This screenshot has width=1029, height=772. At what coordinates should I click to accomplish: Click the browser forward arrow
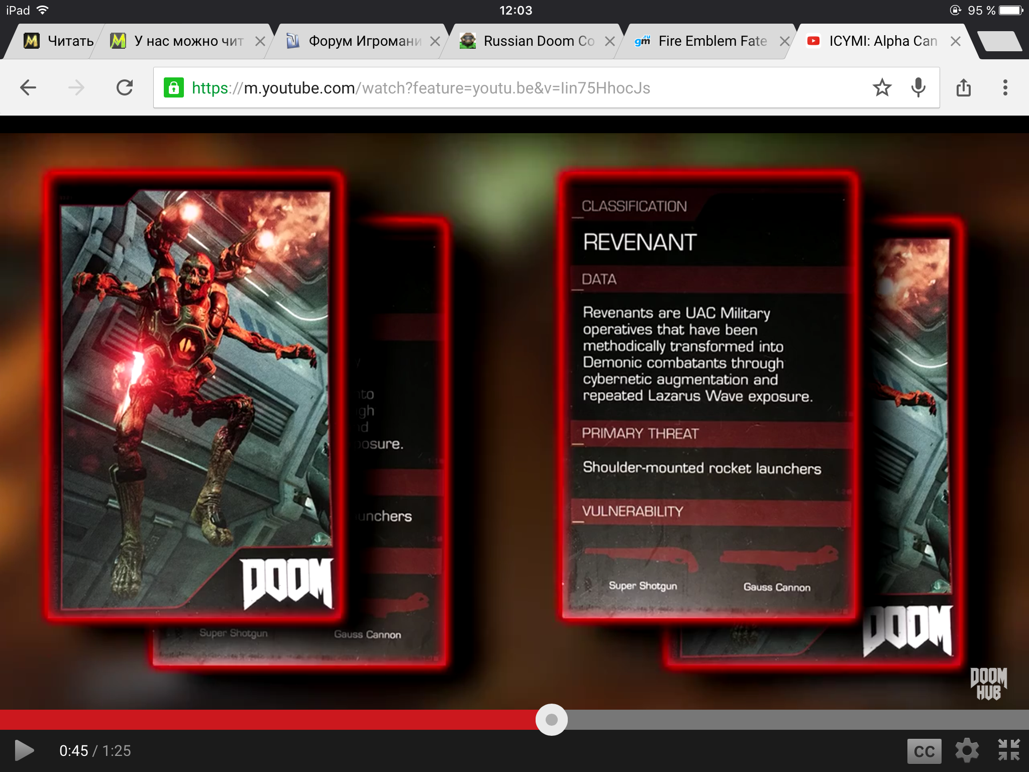tap(76, 88)
